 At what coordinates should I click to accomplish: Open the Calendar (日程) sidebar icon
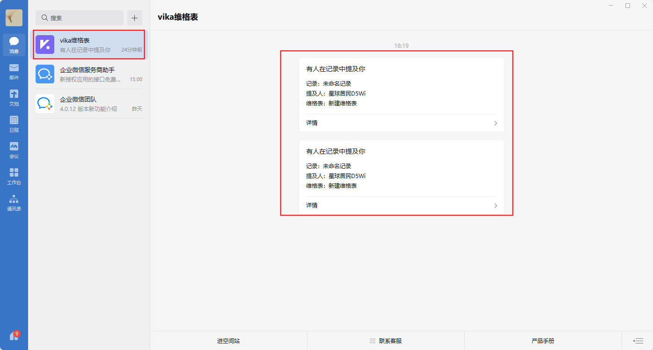coord(14,124)
